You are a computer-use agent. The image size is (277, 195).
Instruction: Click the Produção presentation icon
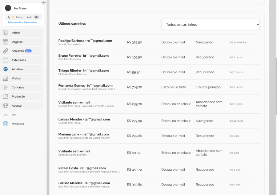pyautogui.click(x=6, y=96)
